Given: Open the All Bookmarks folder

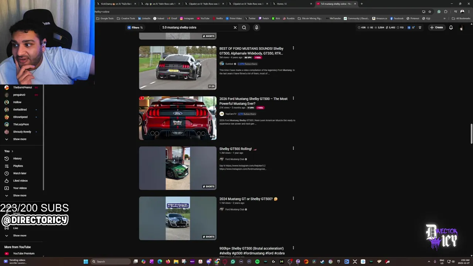Looking at the screenshot, I should tap(461, 18).
